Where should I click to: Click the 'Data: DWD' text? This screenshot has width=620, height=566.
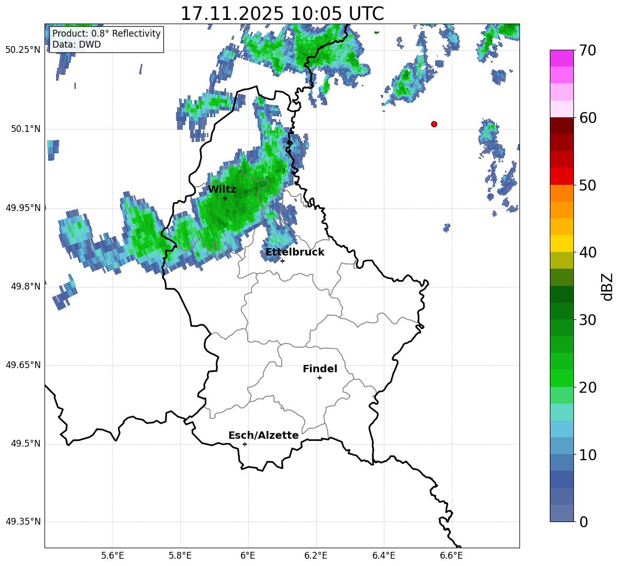pyautogui.click(x=76, y=45)
